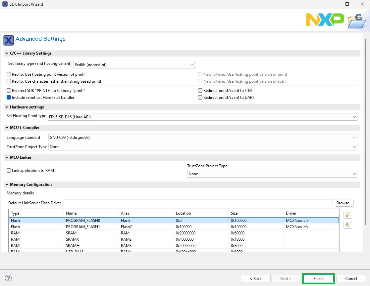Click the wizard icon beside Advanced Settings heading
Image resolution: width=370 pixels, height=286 pixels.
coord(8,40)
